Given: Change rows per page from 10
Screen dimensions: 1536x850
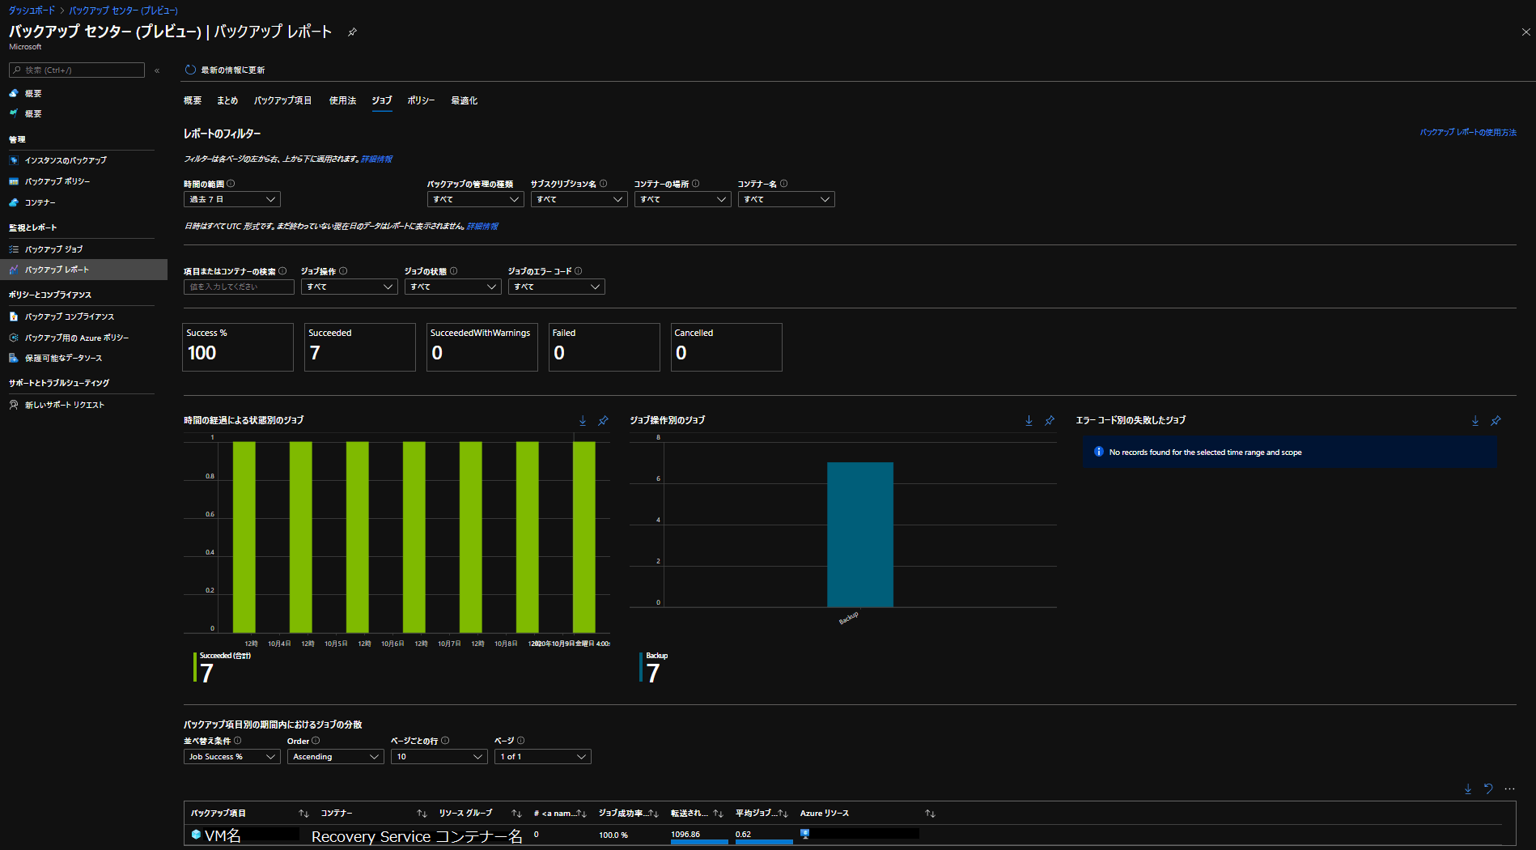Looking at the screenshot, I should pyautogui.click(x=439, y=756).
